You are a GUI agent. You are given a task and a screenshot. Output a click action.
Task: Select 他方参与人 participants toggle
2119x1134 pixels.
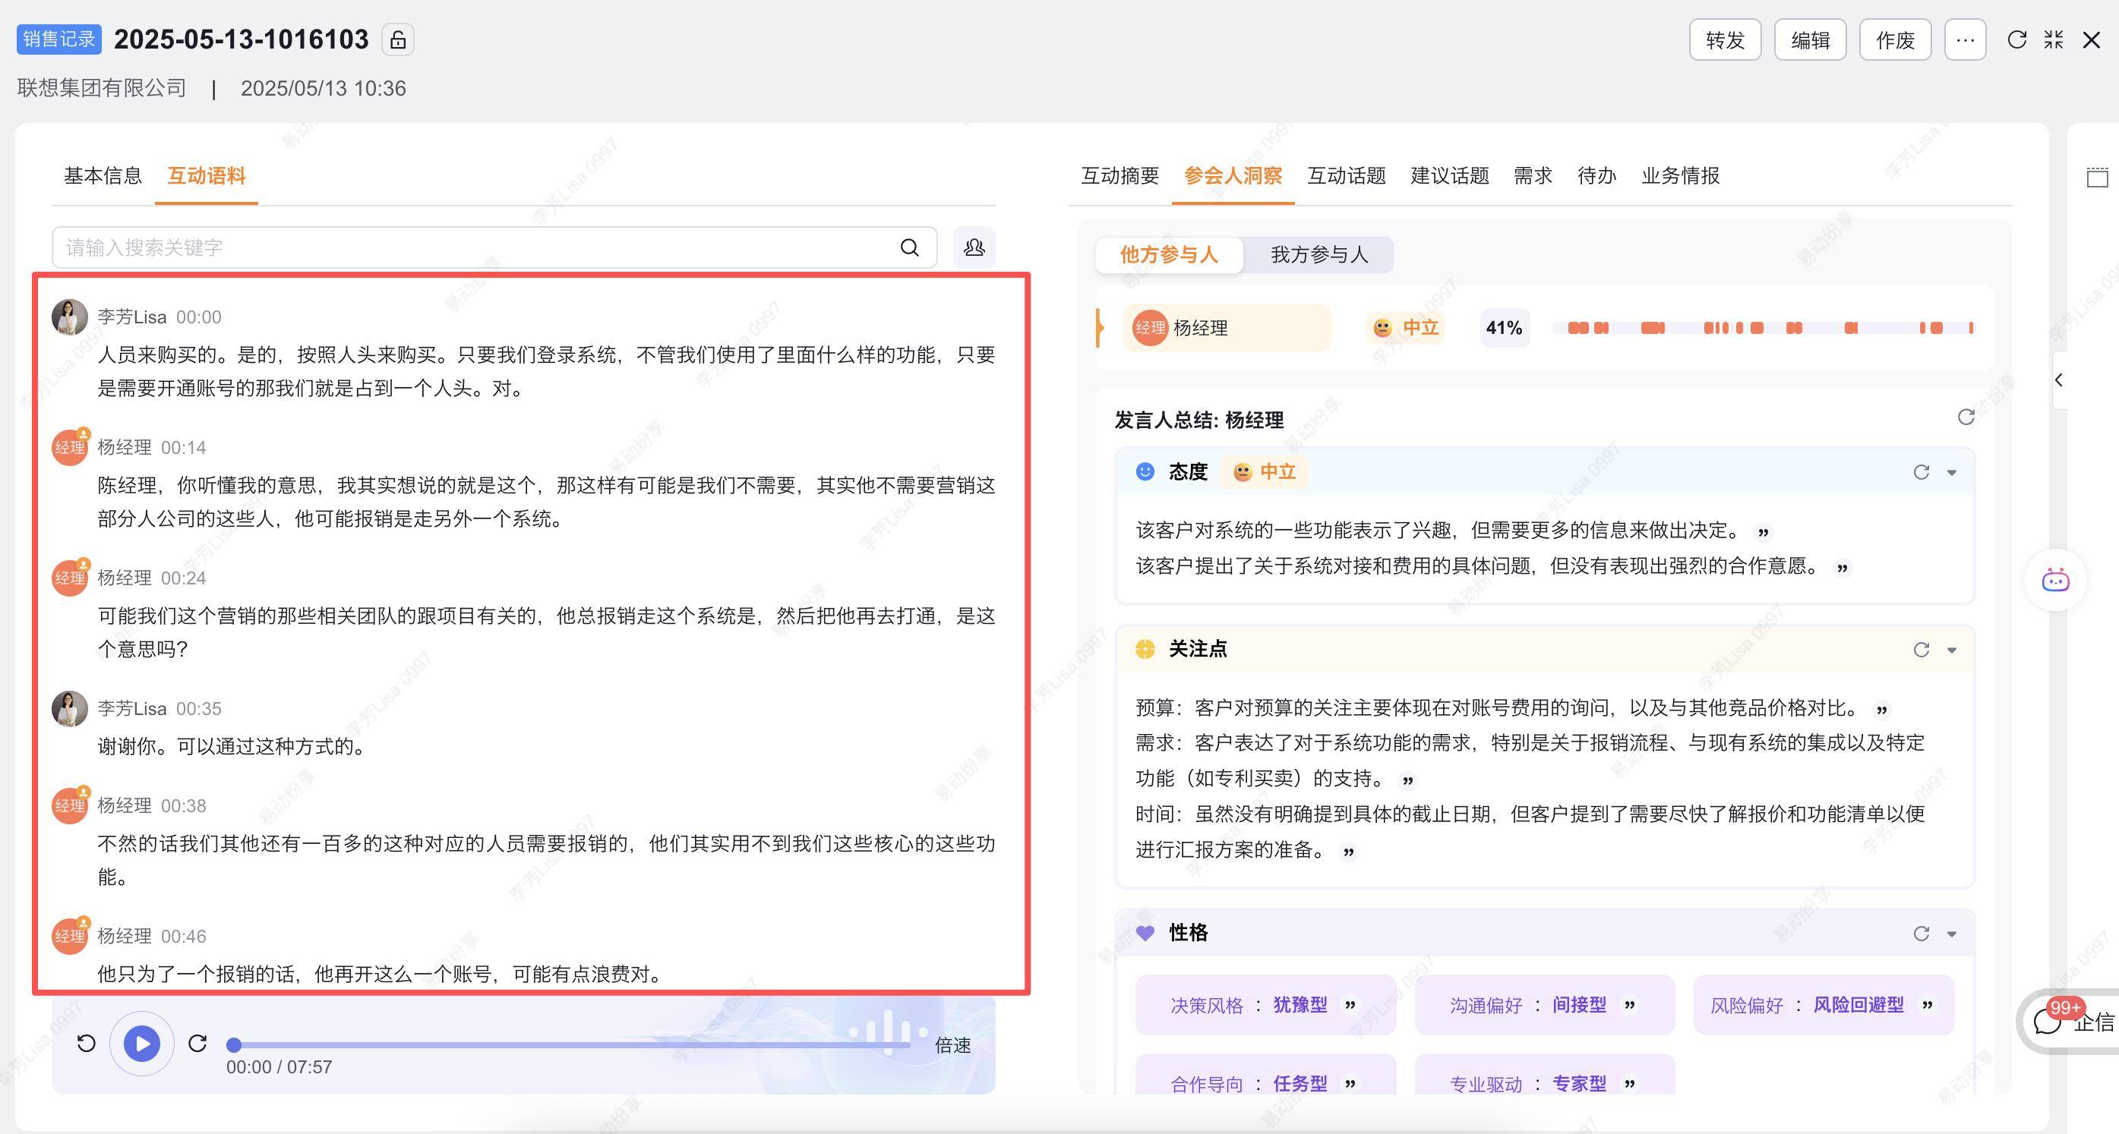click(x=1168, y=255)
